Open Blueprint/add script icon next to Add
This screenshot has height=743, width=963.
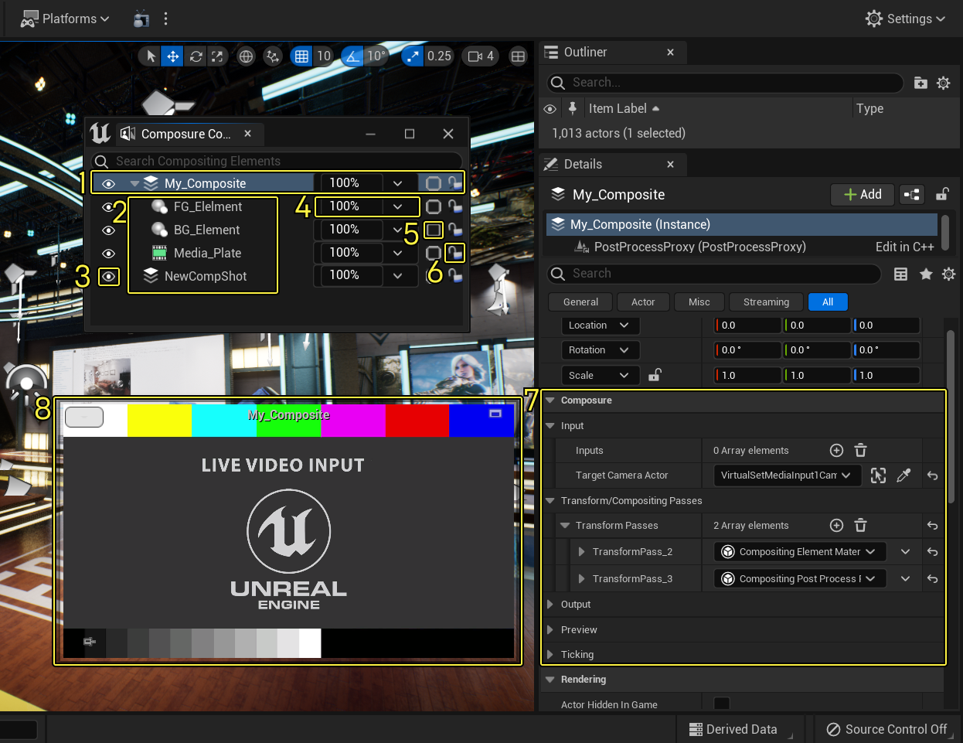point(912,194)
